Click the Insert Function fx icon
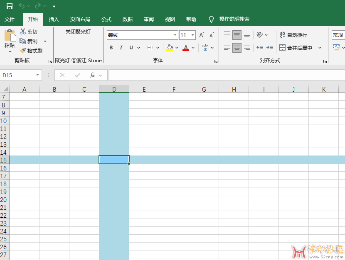The image size is (345, 260). pyautogui.click(x=92, y=75)
